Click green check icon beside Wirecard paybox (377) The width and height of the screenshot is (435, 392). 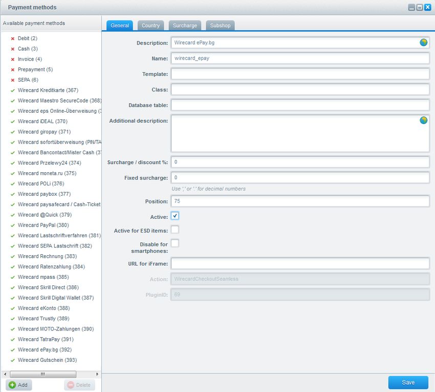(x=12, y=194)
